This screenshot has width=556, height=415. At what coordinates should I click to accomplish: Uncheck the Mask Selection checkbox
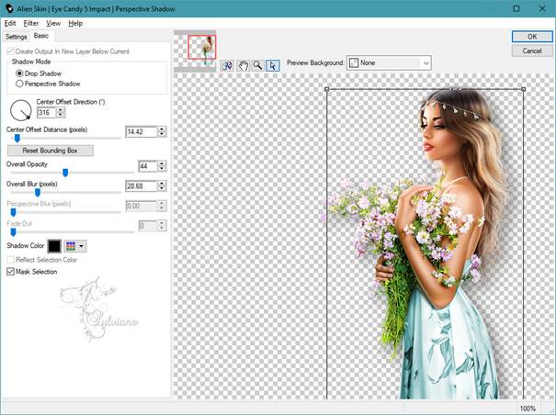[10, 272]
